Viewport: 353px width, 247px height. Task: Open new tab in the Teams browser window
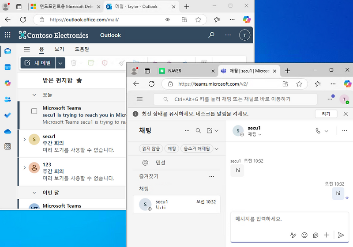pos(288,71)
